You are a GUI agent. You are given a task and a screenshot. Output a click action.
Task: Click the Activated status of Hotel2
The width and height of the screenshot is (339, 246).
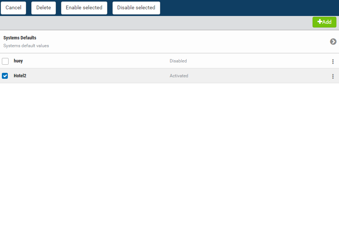coord(179,76)
